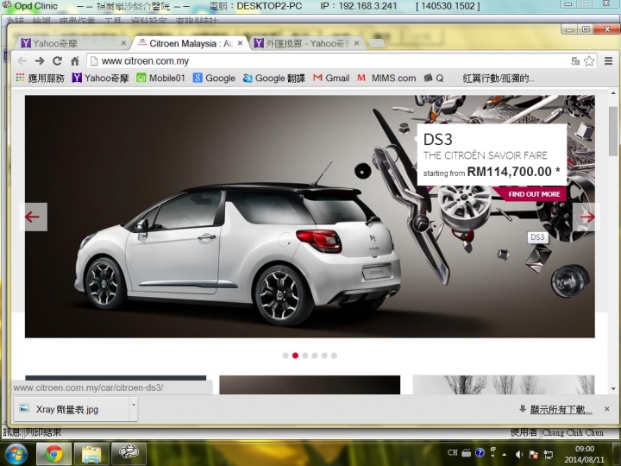
Task: Click the blue help tray icon
Action: pyautogui.click(x=480, y=452)
